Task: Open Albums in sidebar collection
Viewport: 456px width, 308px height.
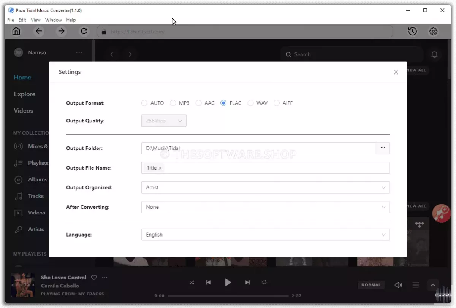Action: click(31, 179)
